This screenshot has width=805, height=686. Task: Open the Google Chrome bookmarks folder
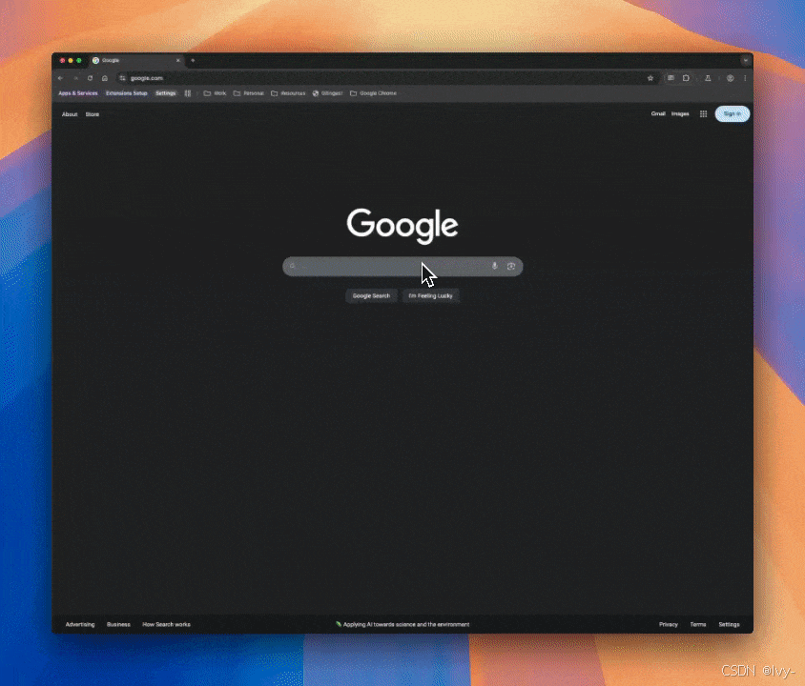[x=373, y=93]
